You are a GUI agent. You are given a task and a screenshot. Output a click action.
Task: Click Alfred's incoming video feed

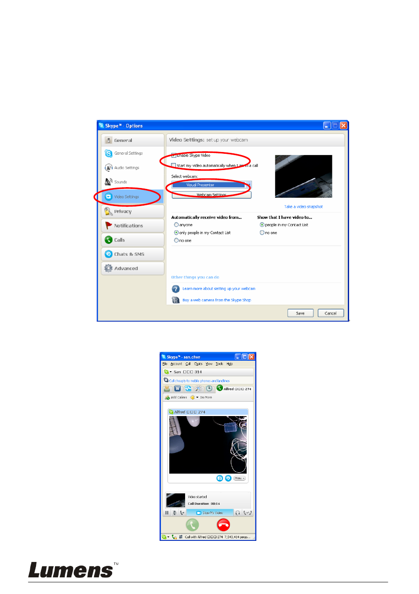pos(208,445)
